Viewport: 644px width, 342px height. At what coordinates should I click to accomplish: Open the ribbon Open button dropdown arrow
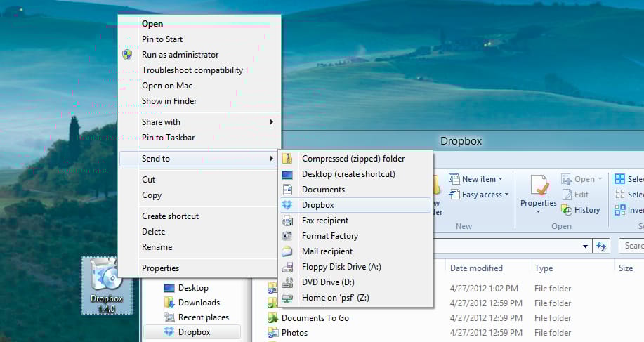click(x=600, y=179)
